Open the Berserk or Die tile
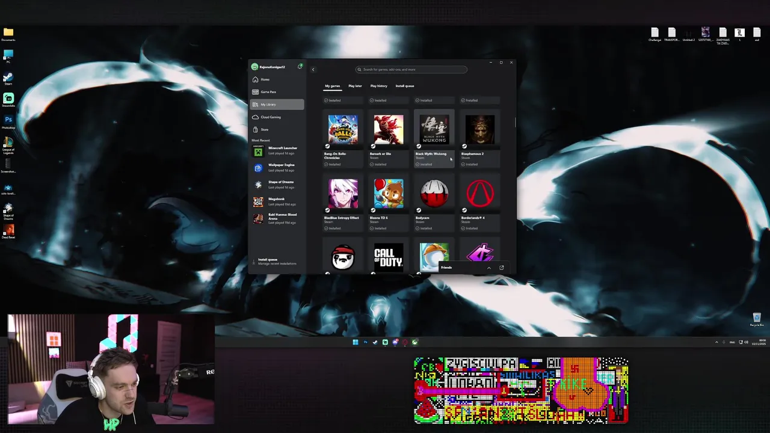Image resolution: width=770 pixels, height=433 pixels. (389, 140)
